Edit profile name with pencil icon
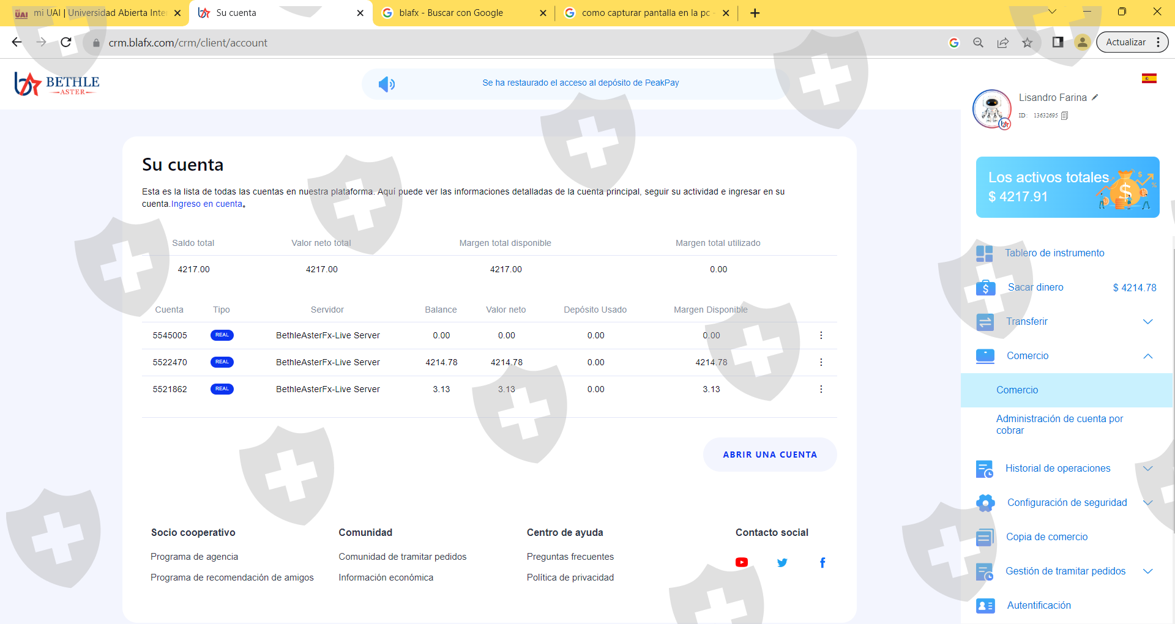The image size is (1175, 624). tap(1095, 97)
